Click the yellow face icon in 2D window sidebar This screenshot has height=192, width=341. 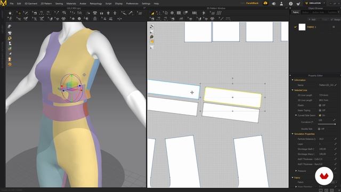(151, 42)
